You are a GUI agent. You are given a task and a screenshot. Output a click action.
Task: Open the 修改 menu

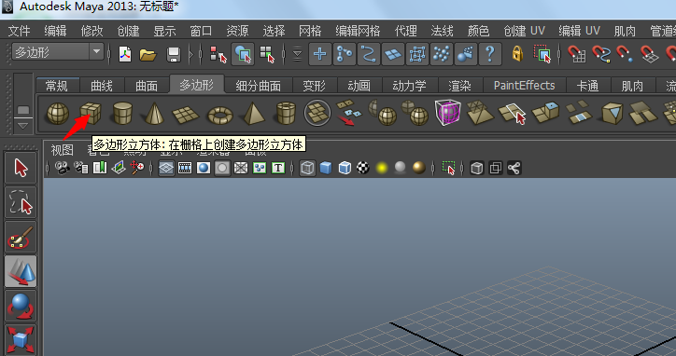point(92,31)
